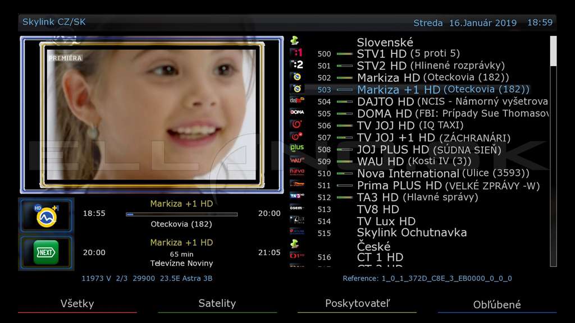Open the Poskytovateľ yellow-button tab
575x323 pixels.
pyautogui.click(x=357, y=304)
